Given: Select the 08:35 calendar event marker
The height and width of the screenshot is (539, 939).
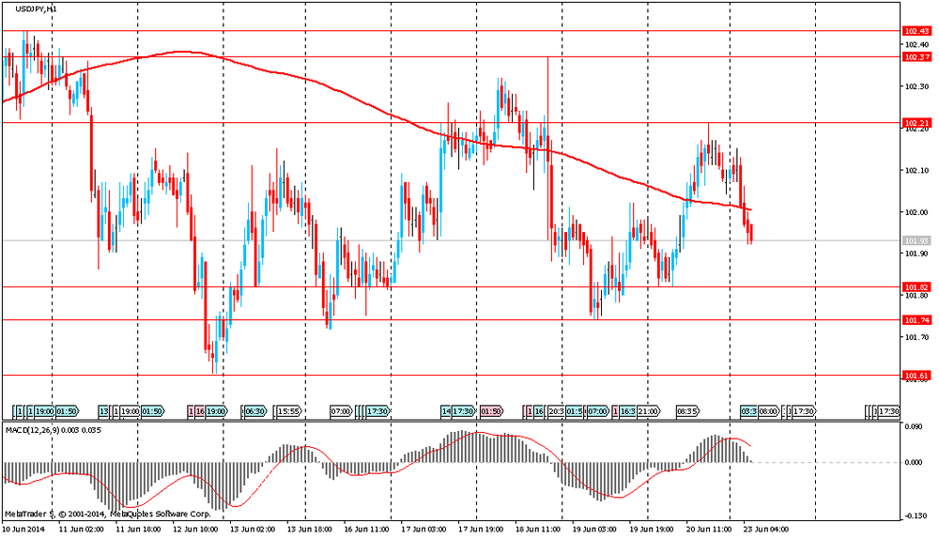Looking at the screenshot, I should coord(687,411).
